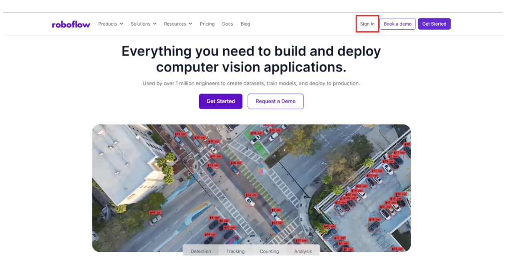The height and width of the screenshot is (267, 516).
Task: Click Get Started in the navigation bar
Action: (x=434, y=24)
